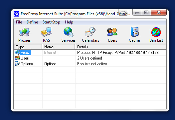Viewport: 175px width, 120px height.
Task: Click 'Ban lists not active' details text
Action: (92, 64)
